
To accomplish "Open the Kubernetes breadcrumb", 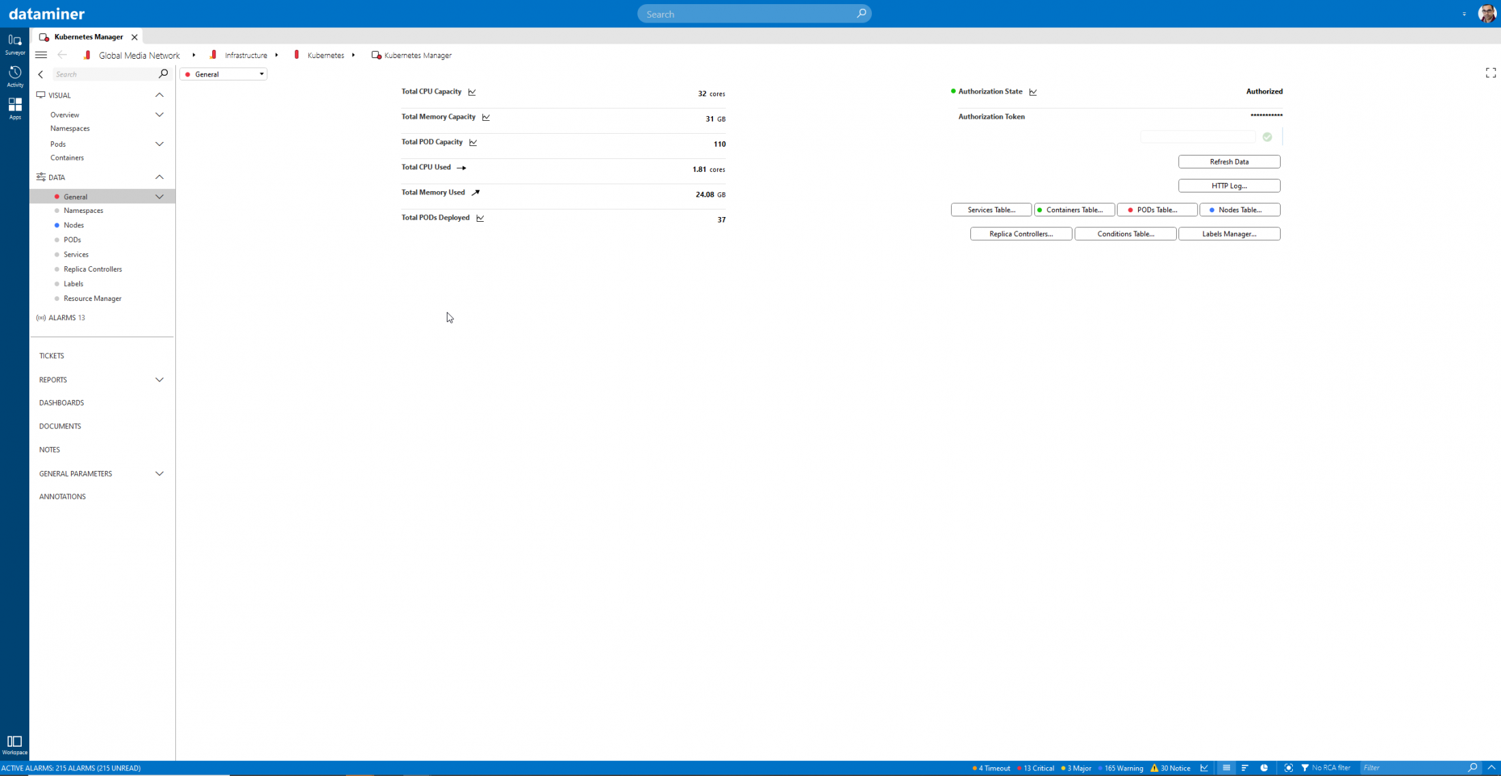I will (x=325, y=55).
